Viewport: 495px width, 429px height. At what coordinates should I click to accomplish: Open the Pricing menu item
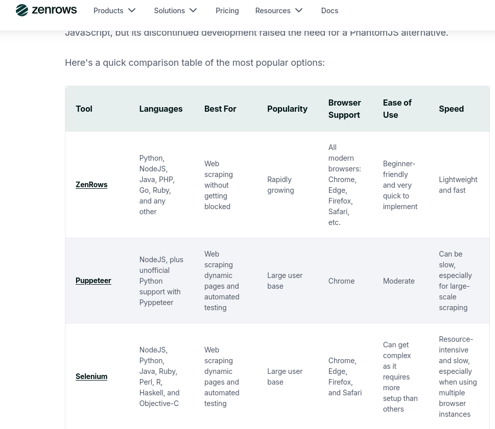(x=227, y=10)
